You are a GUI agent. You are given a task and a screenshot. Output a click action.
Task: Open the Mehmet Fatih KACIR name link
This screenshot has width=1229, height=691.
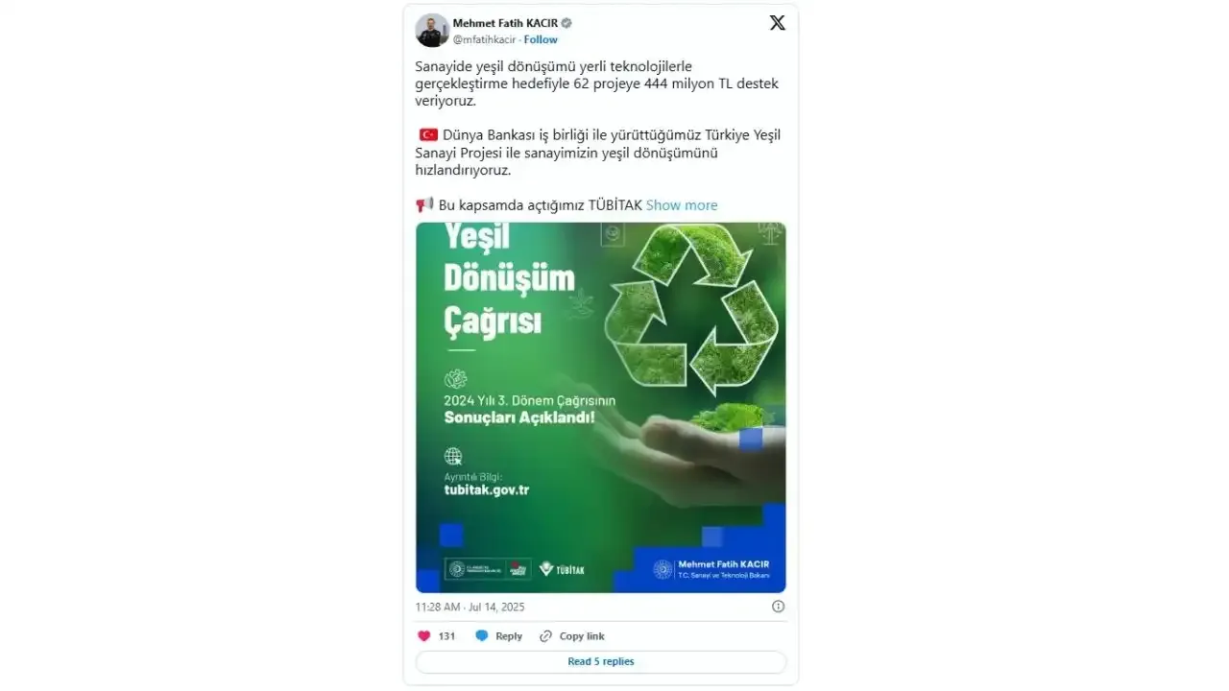click(505, 23)
